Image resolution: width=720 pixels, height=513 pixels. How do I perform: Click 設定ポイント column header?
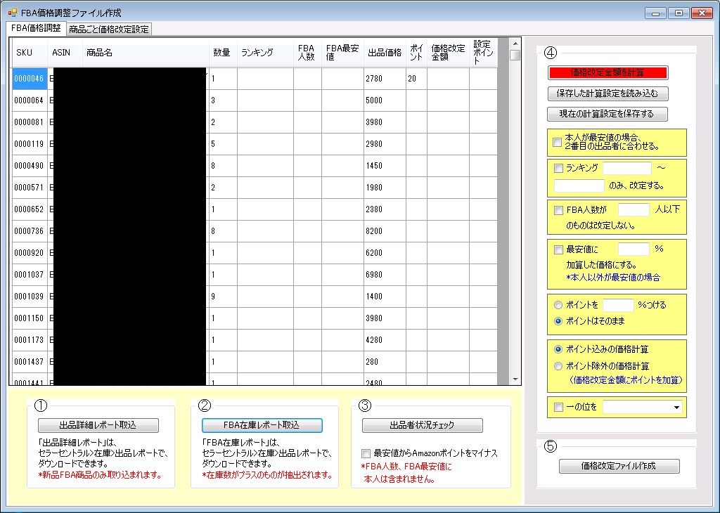coord(484,53)
